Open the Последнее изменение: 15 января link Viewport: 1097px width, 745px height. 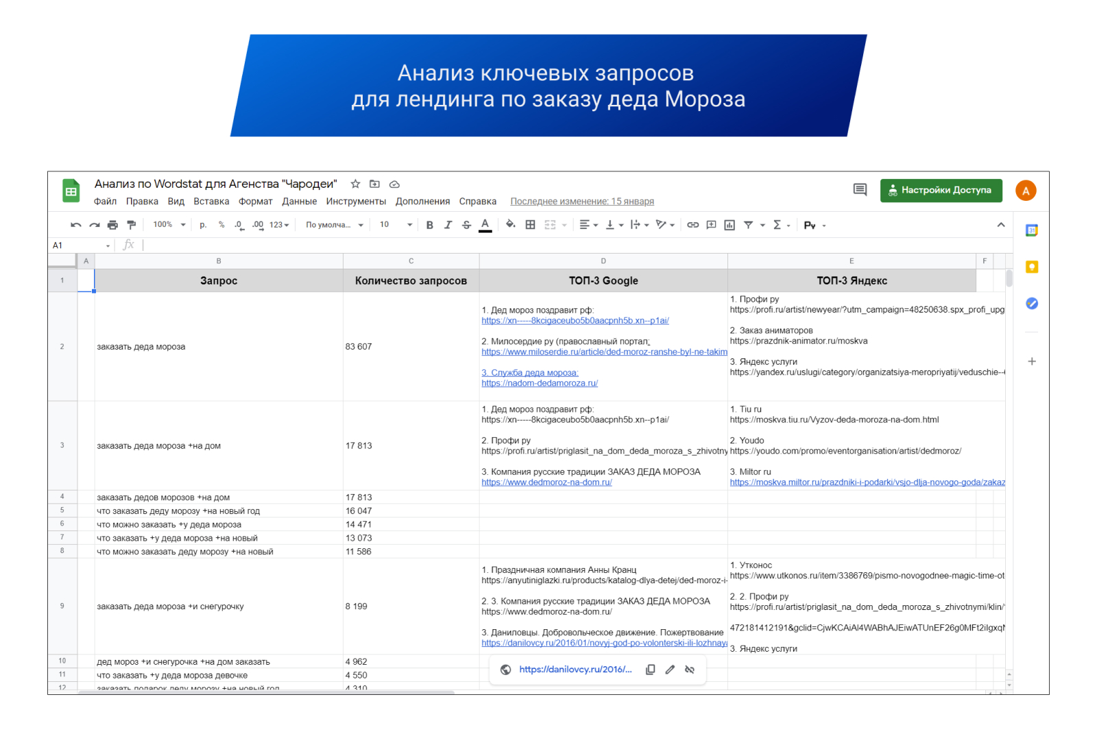tap(582, 201)
